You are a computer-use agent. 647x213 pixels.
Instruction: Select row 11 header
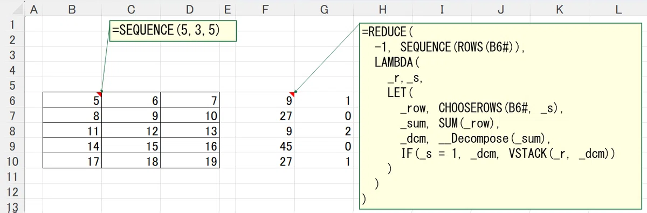(13, 176)
